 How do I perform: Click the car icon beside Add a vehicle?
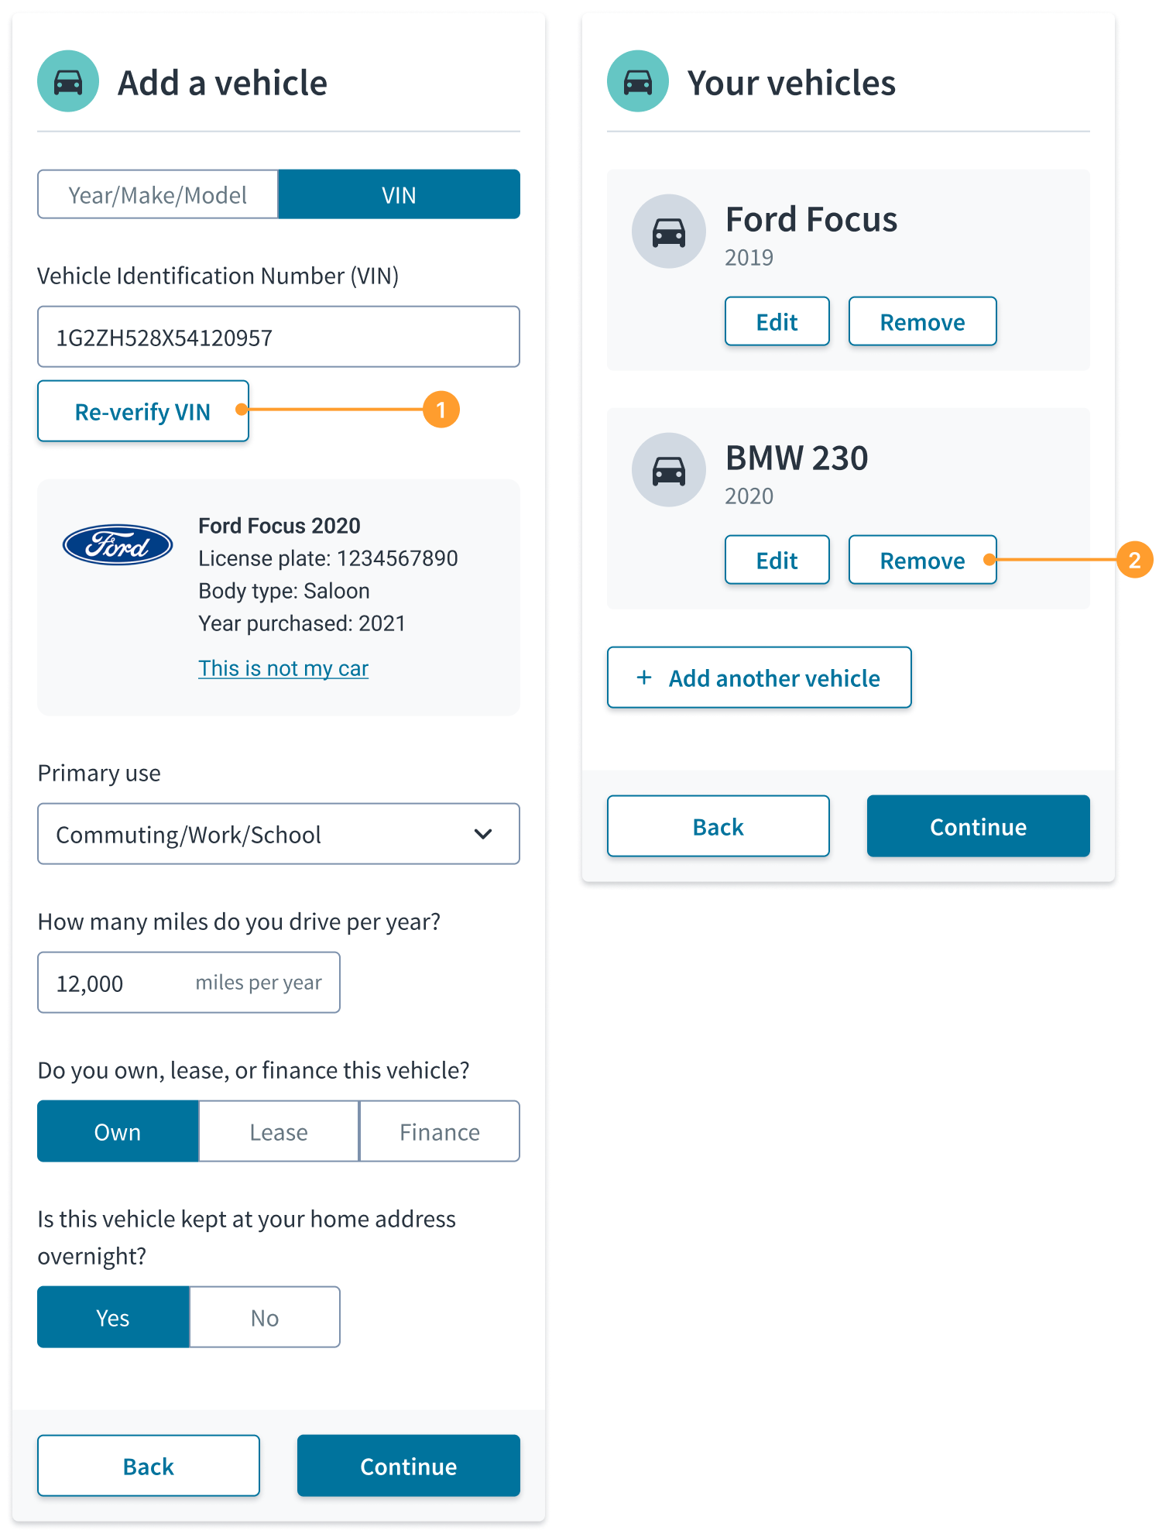[x=68, y=81]
